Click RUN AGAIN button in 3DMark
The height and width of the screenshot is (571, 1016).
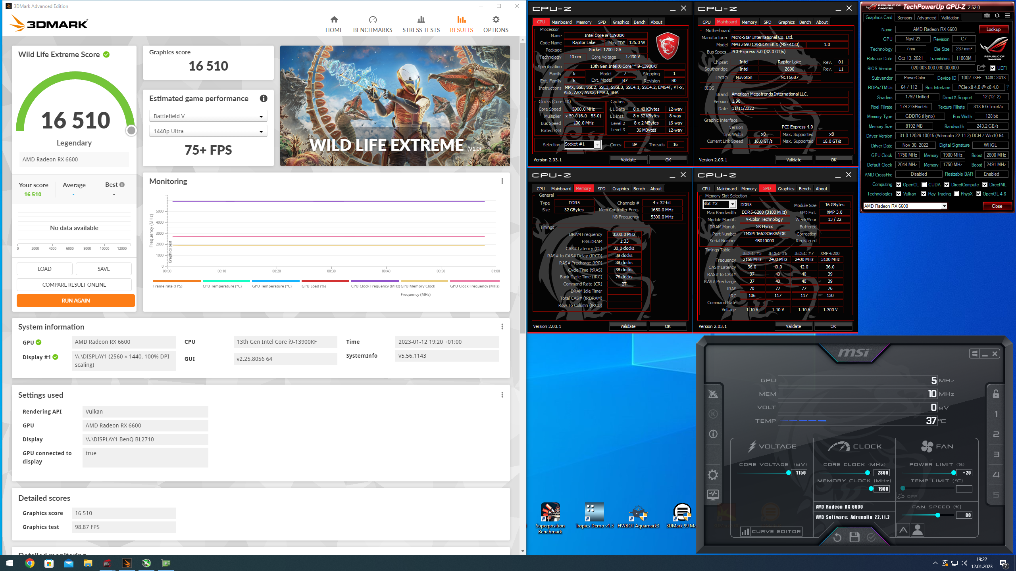pyautogui.click(x=75, y=301)
